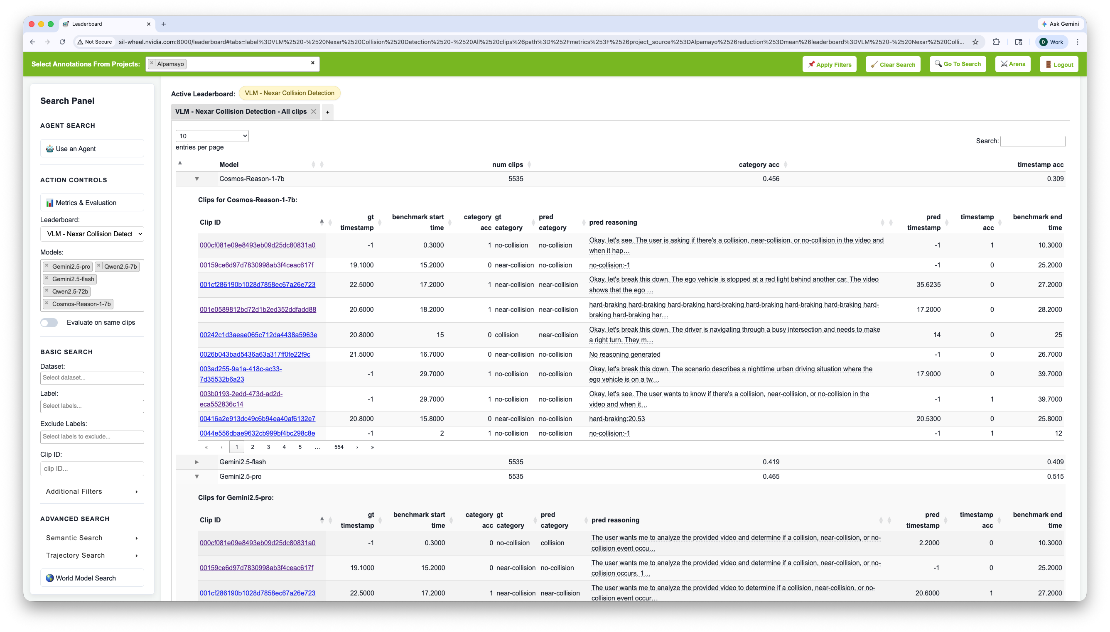Click Apply Filters button
This screenshot has height=632, width=1110.
[829, 64]
